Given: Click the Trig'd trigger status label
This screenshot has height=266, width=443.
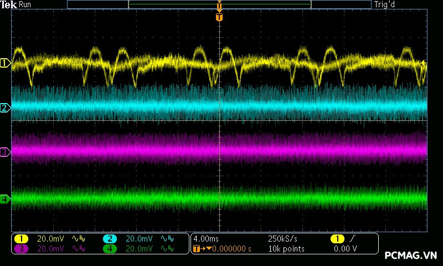Looking at the screenshot, I should coord(385,4).
